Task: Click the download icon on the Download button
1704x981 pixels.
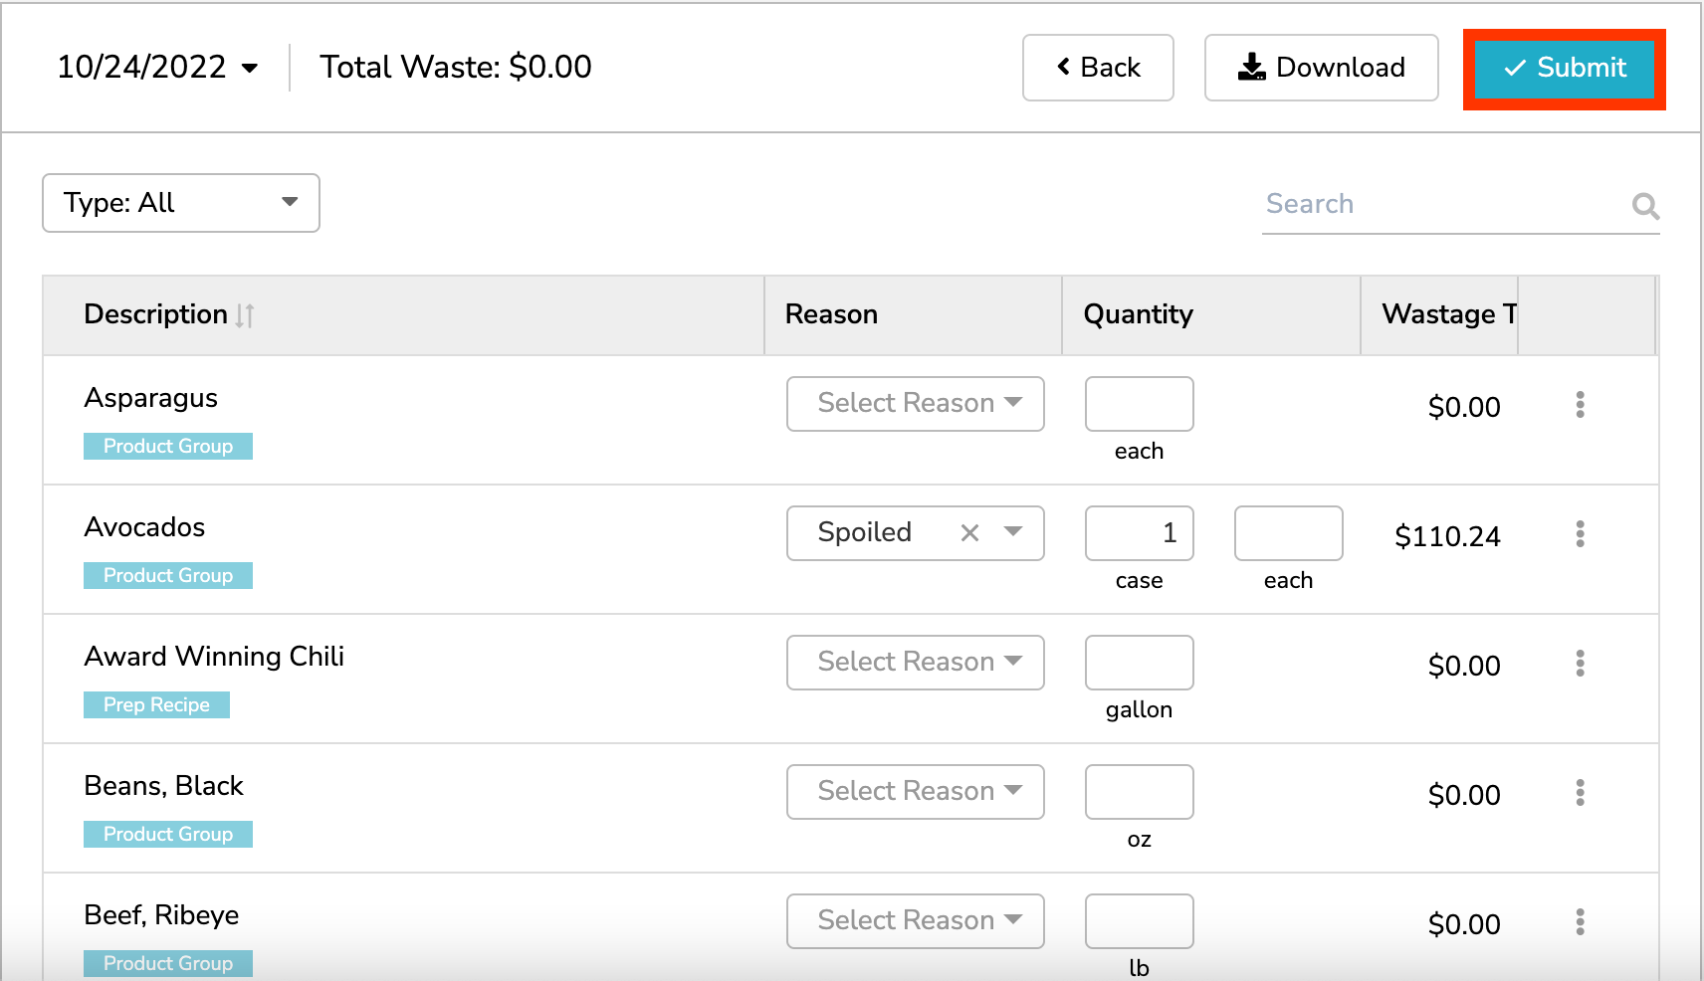Action: point(1251,67)
